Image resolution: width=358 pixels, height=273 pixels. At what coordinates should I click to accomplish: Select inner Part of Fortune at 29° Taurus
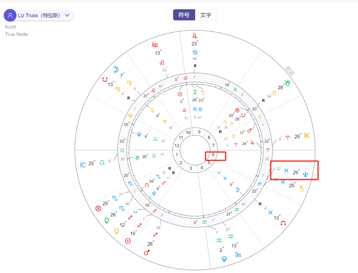[237, 110]
